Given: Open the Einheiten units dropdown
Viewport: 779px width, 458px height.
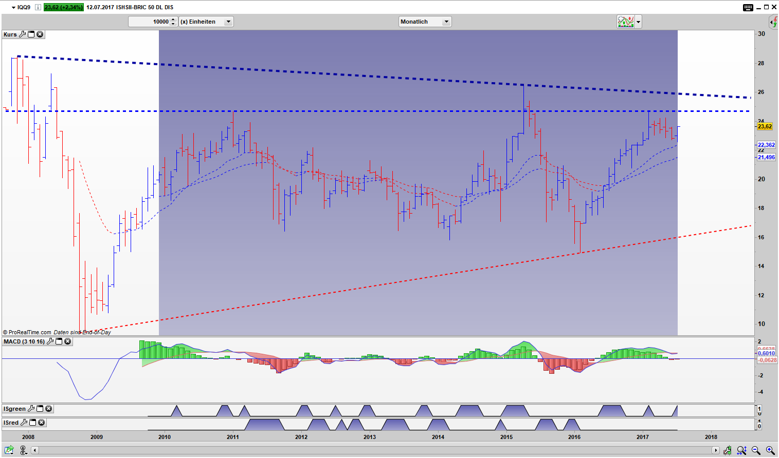Looking at the screenshot, I should click(228, 22).
